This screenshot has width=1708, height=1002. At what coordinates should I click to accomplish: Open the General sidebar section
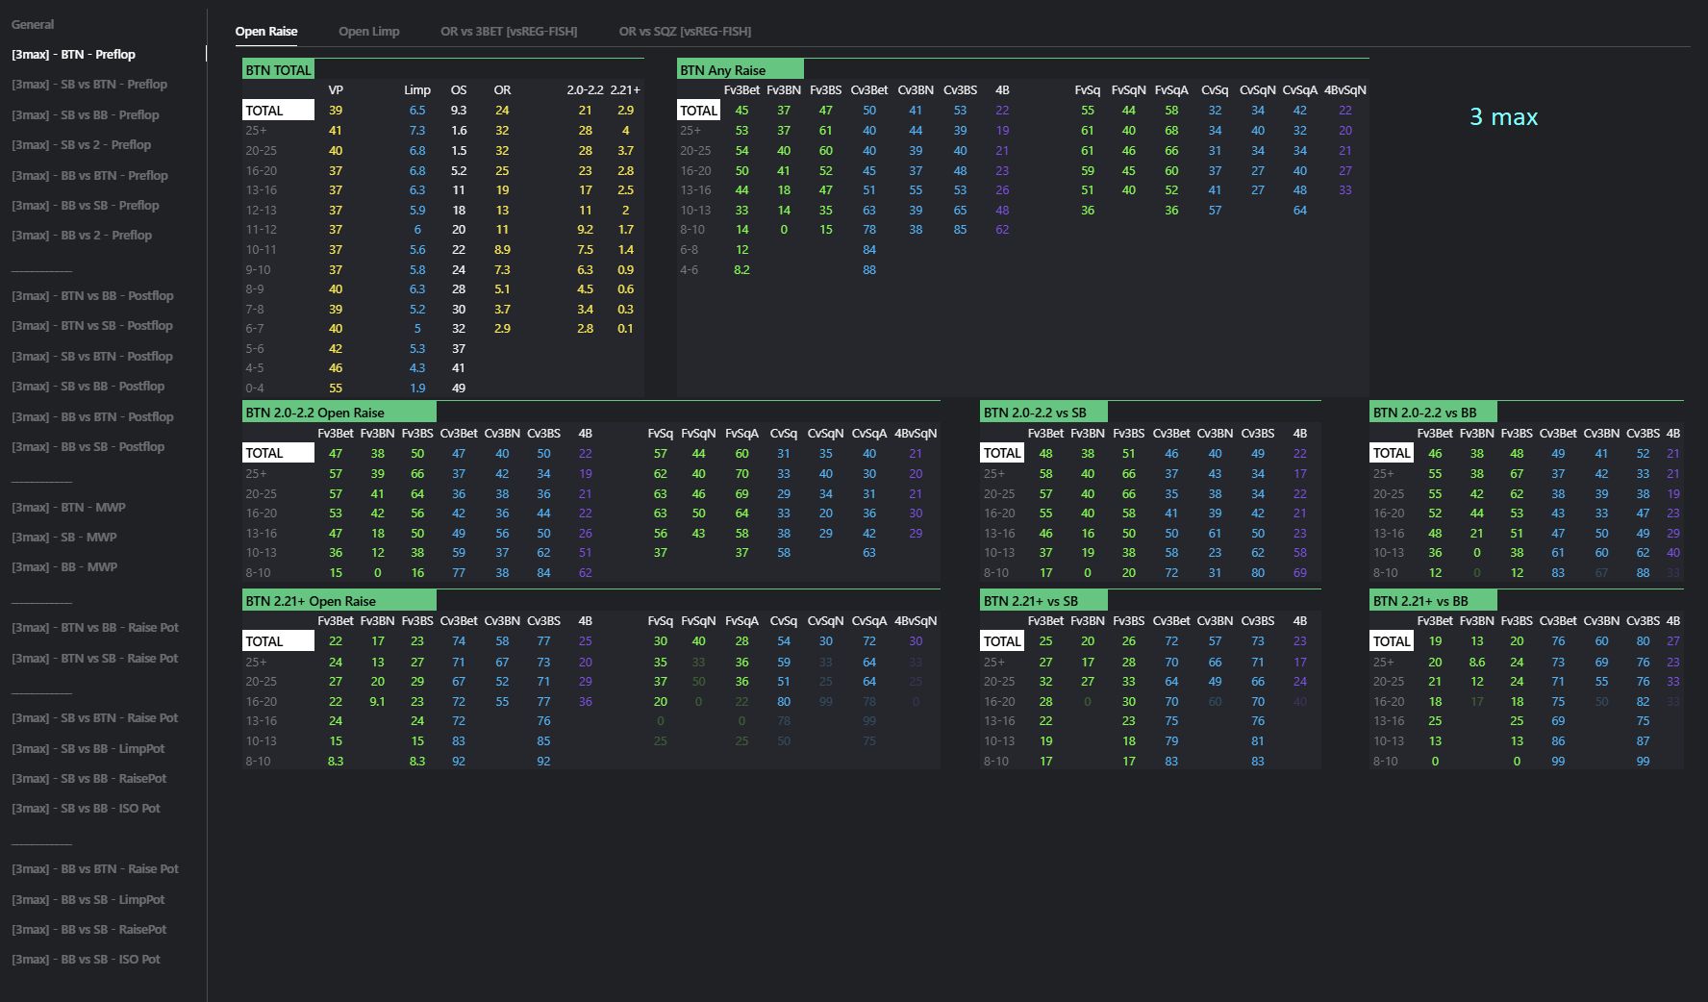(33, 24)
